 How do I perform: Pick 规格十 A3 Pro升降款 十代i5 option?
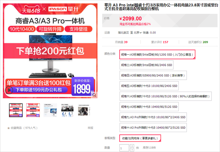click(153, 128)
